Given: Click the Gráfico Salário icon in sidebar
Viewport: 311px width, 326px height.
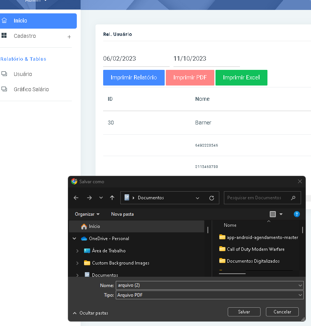Looking at the screenshot, I should coord(5,89).
